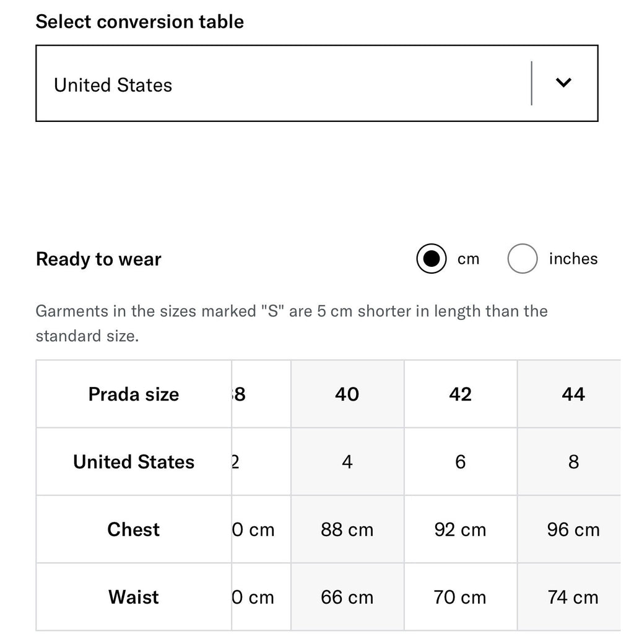The width and height of the screenshot is (634, 634).
Task: Click the Waist row header
Action: (134, 597)
